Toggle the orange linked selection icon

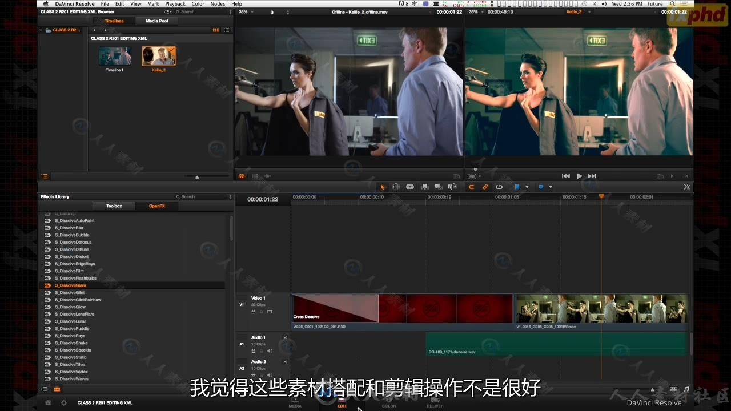485,187
